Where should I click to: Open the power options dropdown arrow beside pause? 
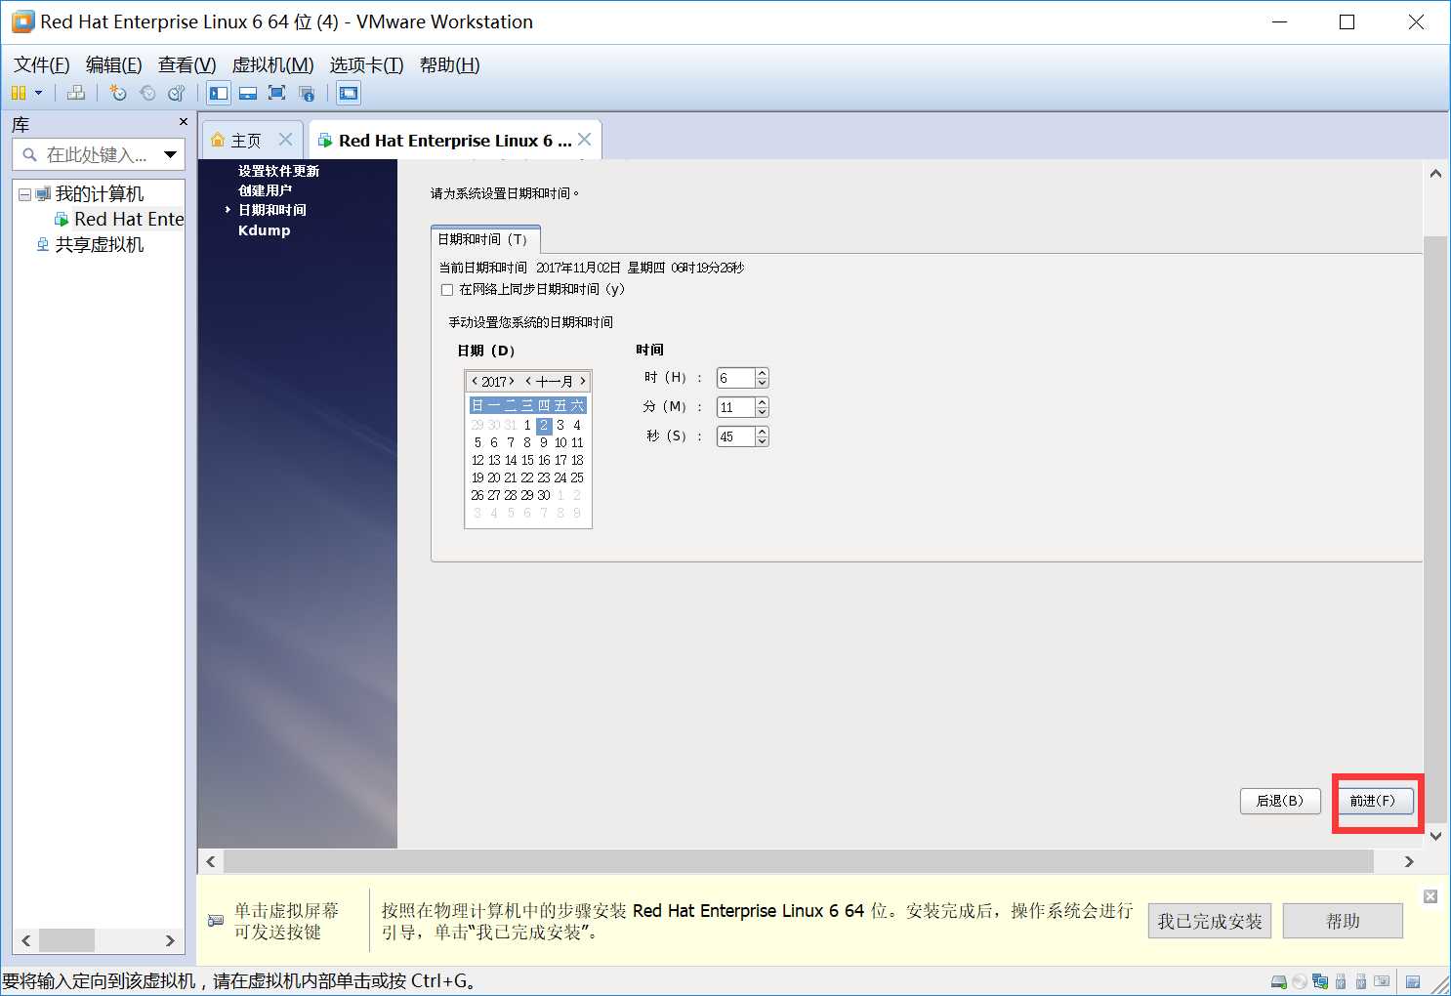(x=39, y=93)
